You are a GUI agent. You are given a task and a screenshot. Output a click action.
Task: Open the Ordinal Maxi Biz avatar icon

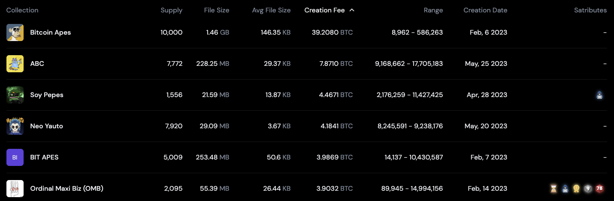coord(15,189)
